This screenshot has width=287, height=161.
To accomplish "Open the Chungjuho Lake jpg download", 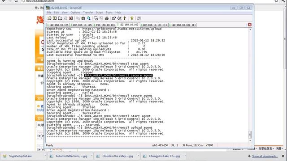I will pyautogui.click(x=164, y=156).
